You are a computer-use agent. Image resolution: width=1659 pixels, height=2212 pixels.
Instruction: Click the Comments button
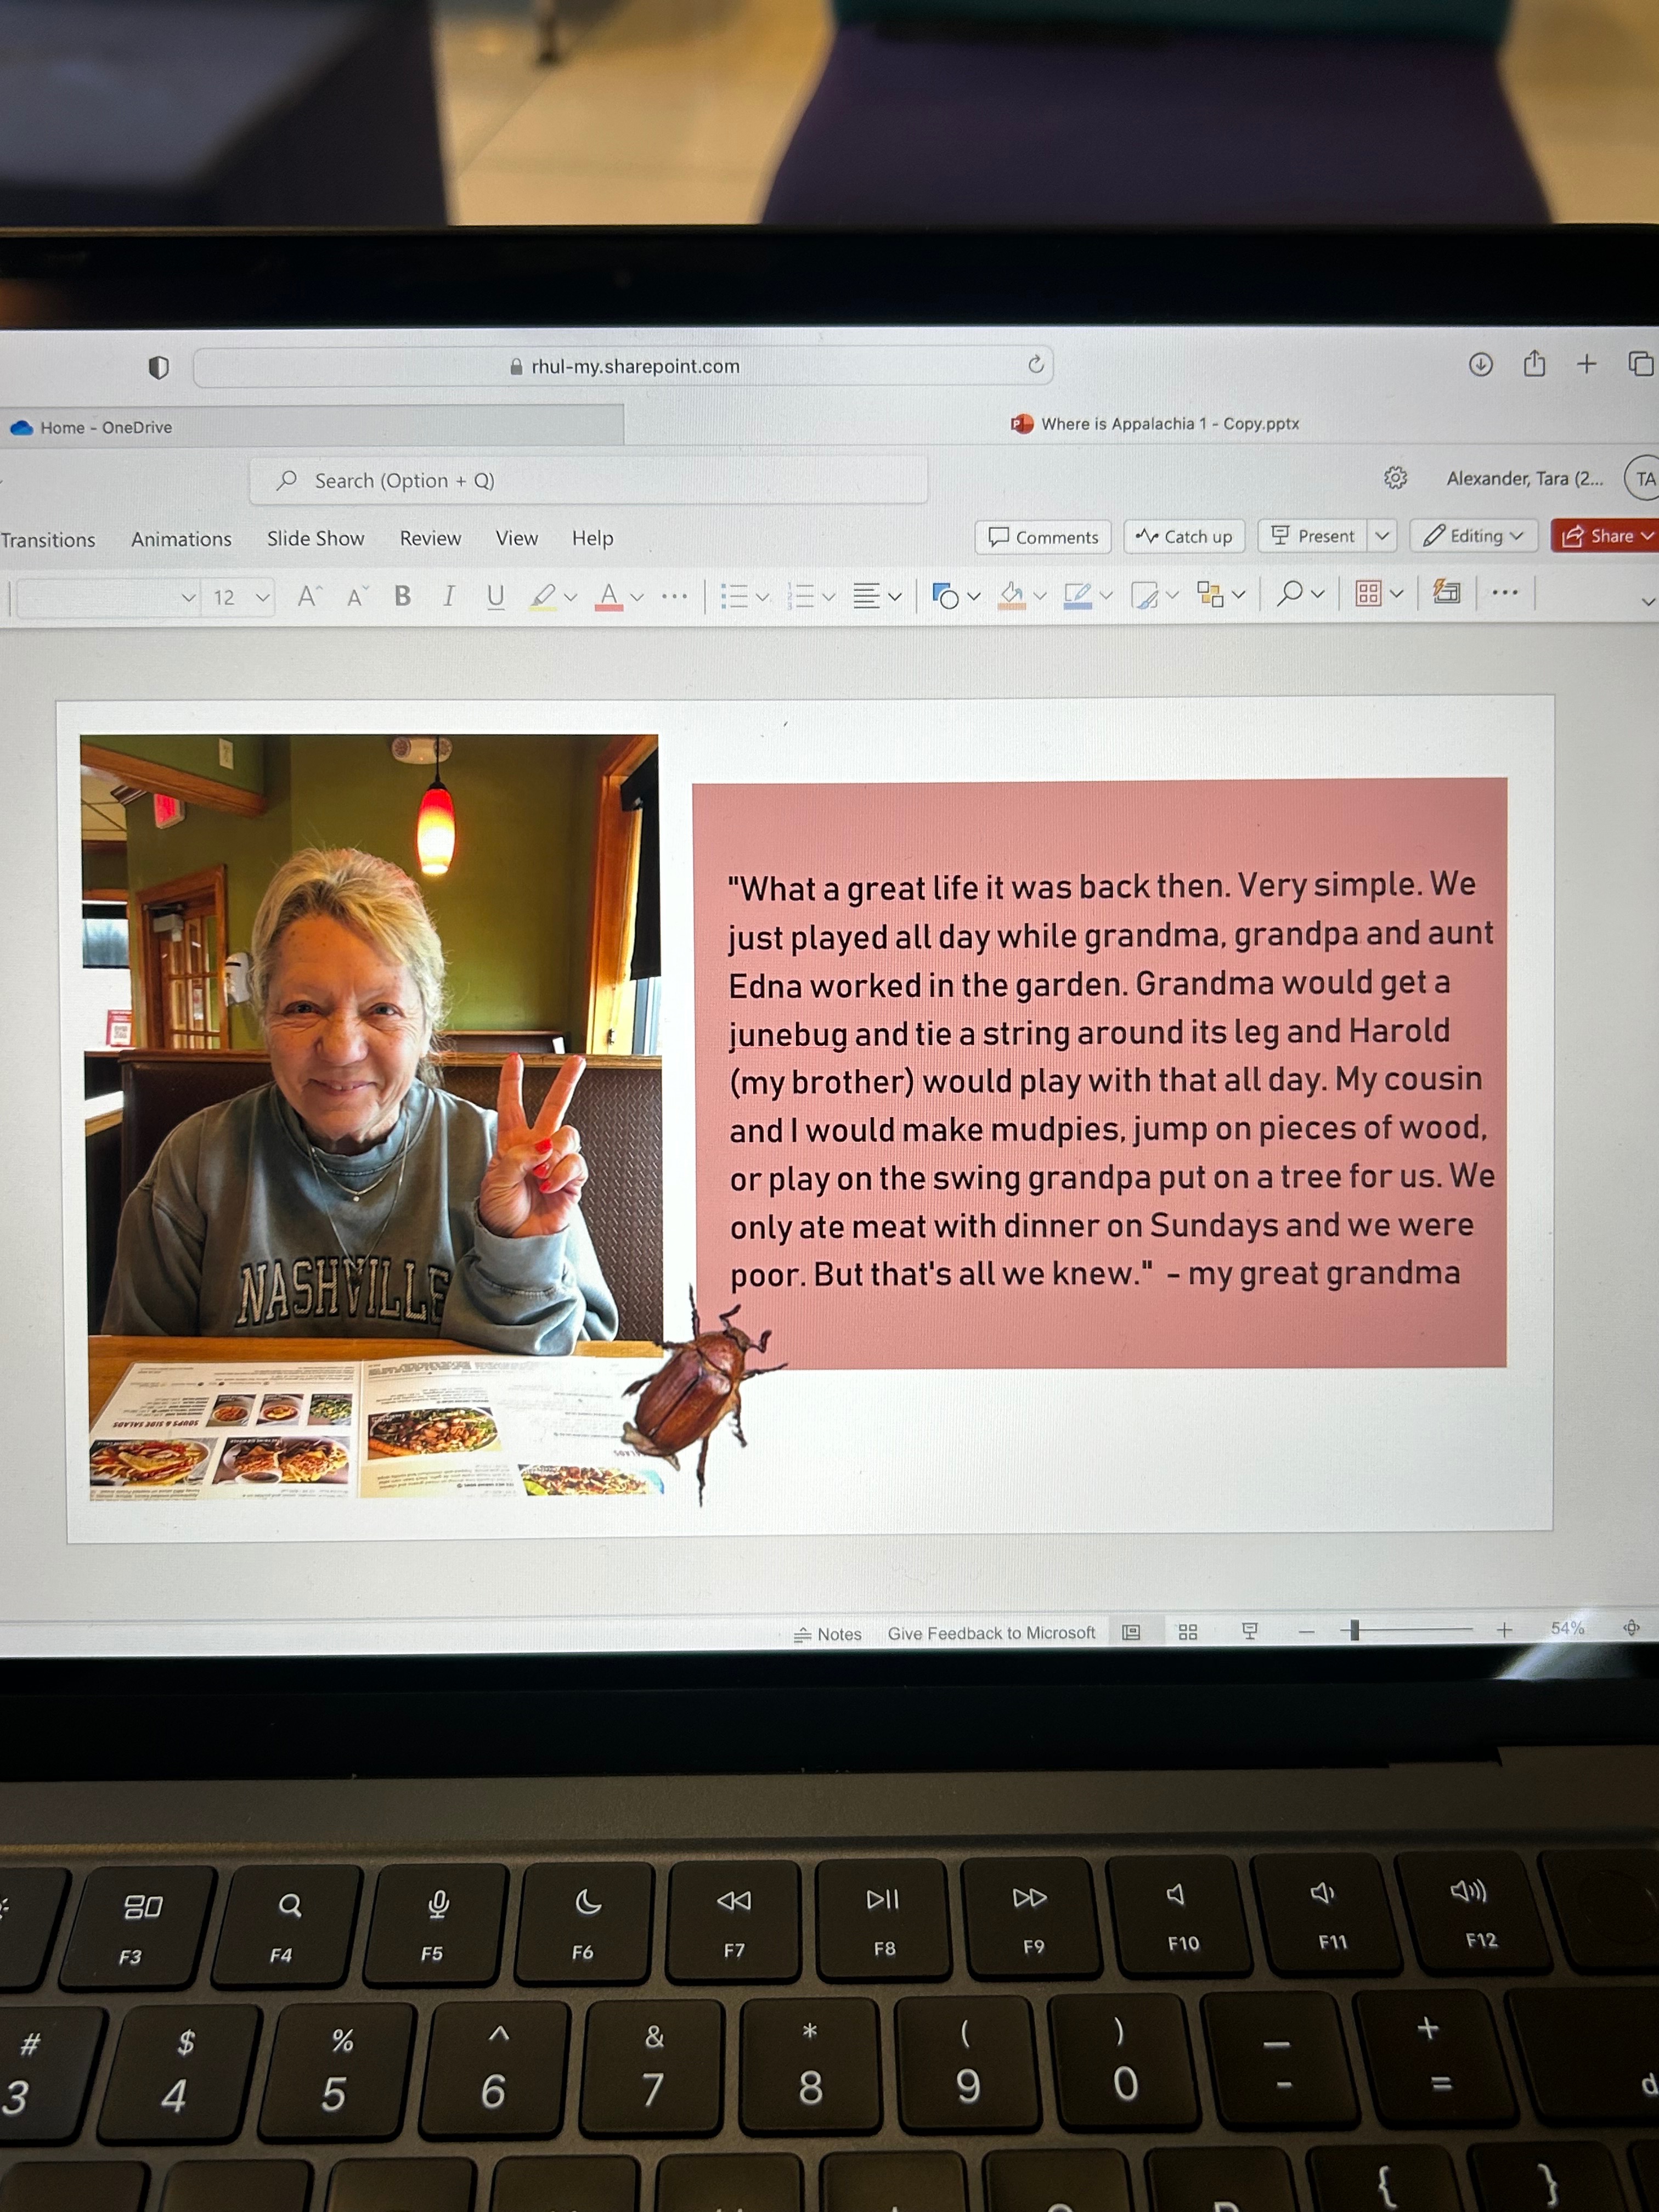coord(1042,537)
